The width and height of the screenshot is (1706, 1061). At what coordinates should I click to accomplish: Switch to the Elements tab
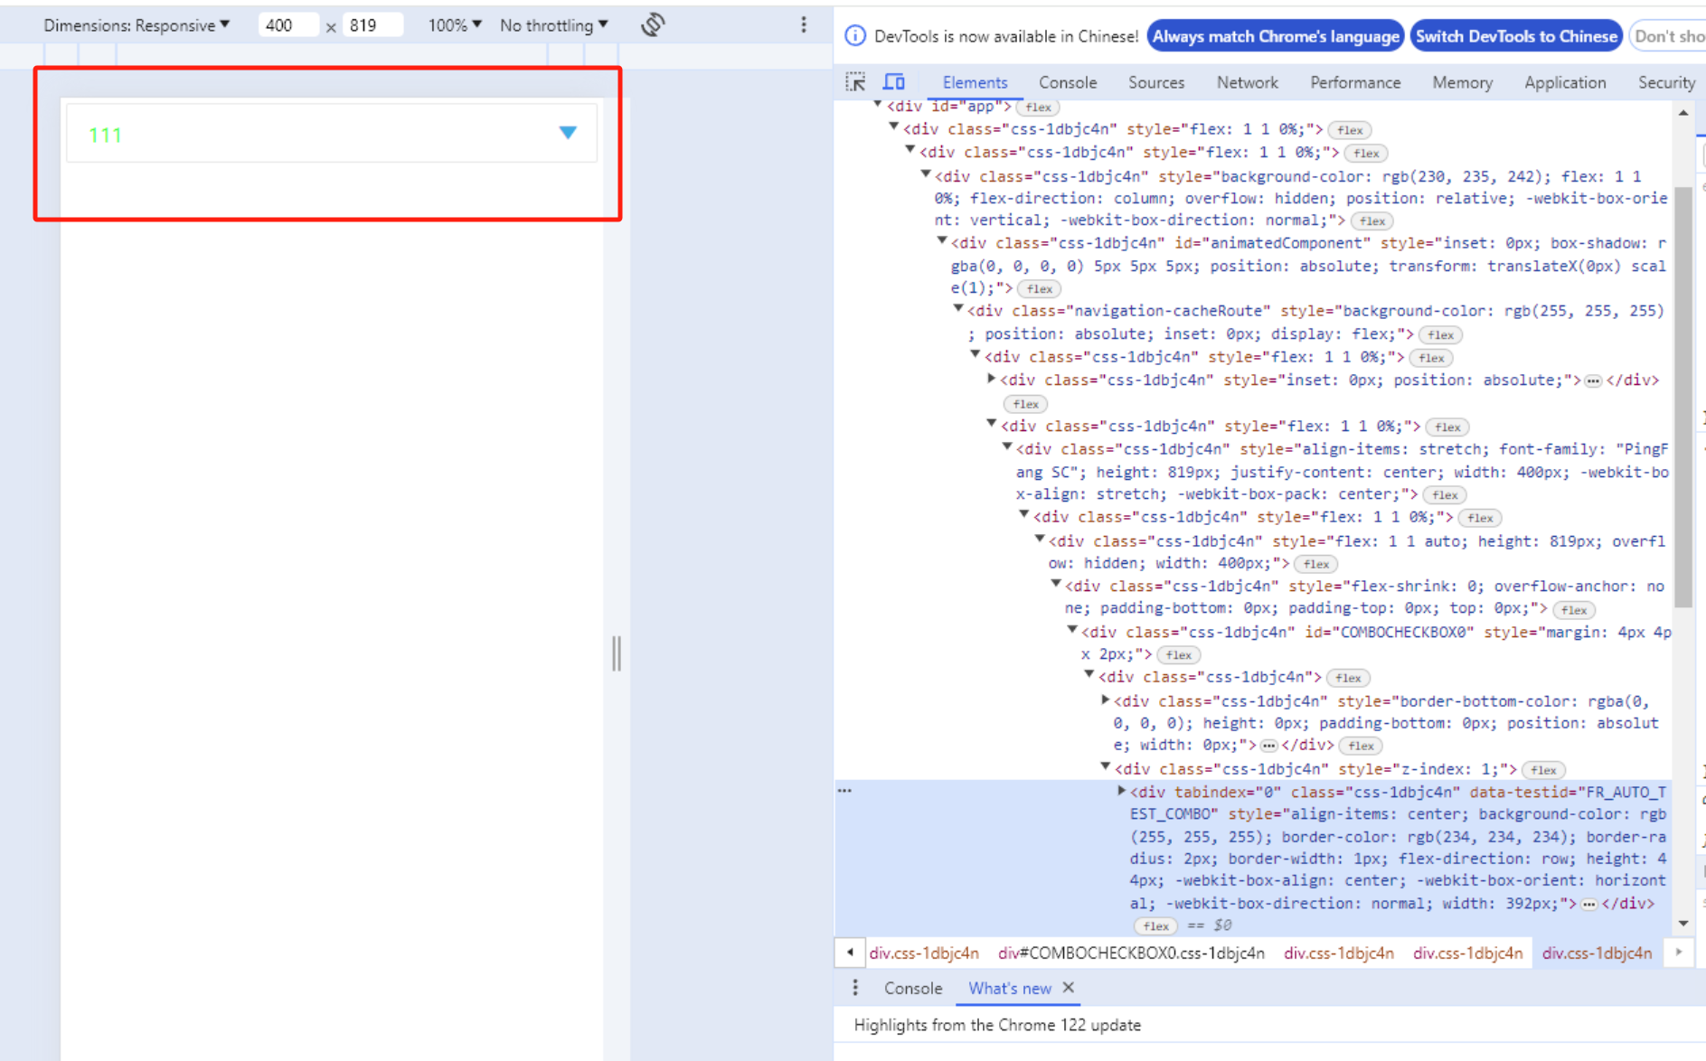click(975, 82)
